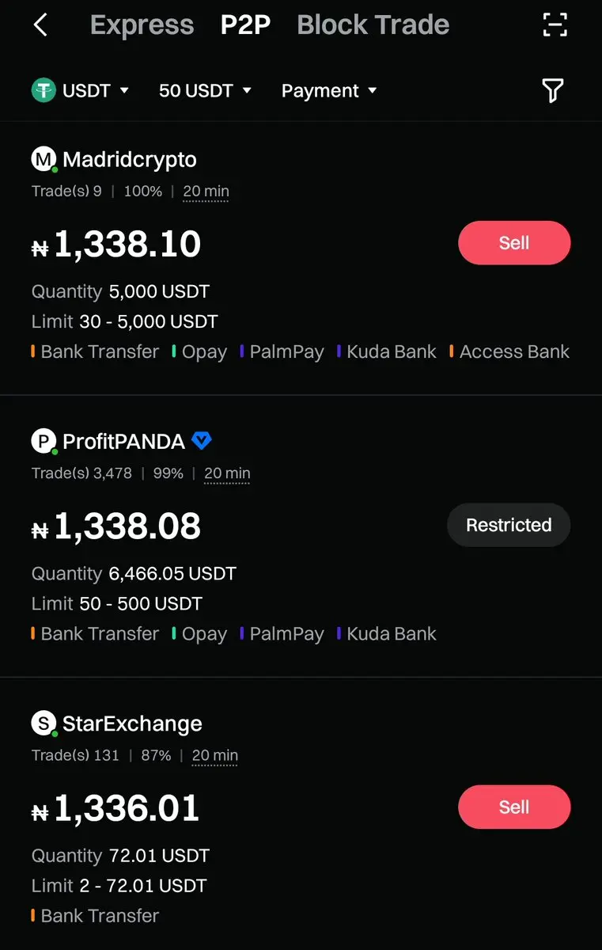Tap the back arrow icon
602x950 pixels.
pyautogui.click(x=41, y=25)
